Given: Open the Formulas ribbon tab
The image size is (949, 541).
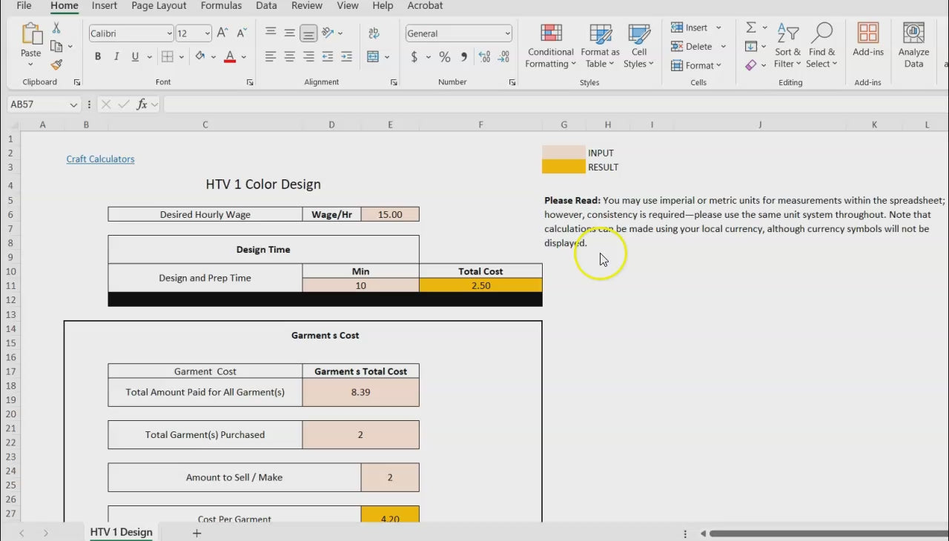Looking at the screenshot, I should click(221, 6).
